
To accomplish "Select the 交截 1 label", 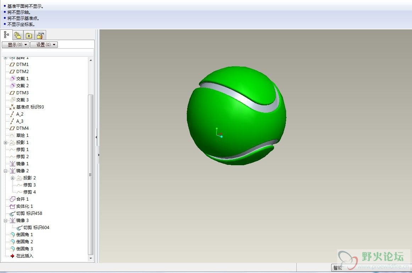I will 22,79.
